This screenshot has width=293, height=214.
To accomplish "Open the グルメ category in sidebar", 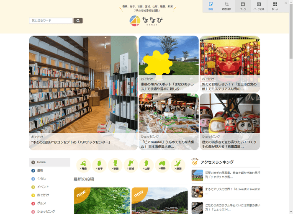I will [41, 203].
